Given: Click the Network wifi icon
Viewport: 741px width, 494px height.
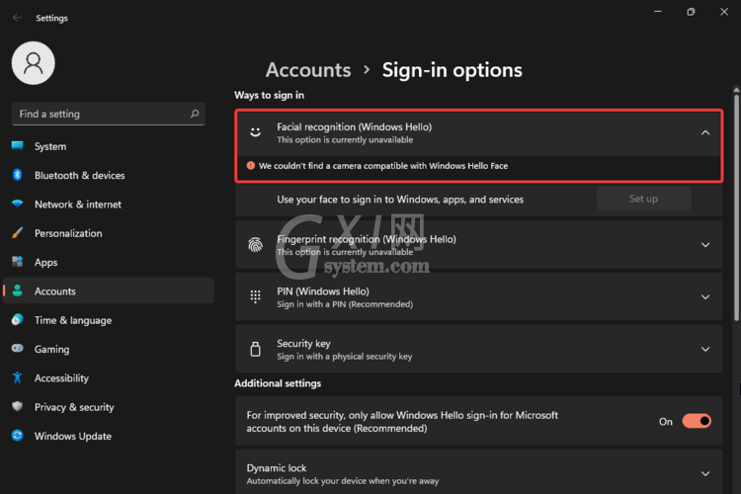Looking at the screenshot, I should tap(18, 204).
